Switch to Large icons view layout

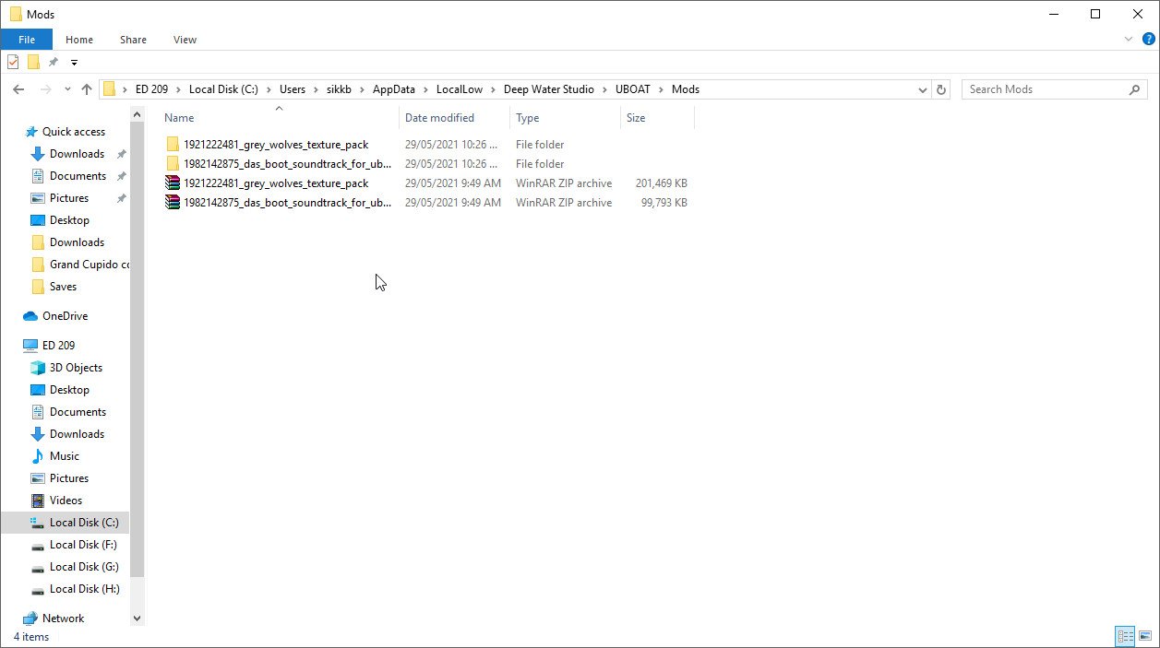tap(1145, 636)
